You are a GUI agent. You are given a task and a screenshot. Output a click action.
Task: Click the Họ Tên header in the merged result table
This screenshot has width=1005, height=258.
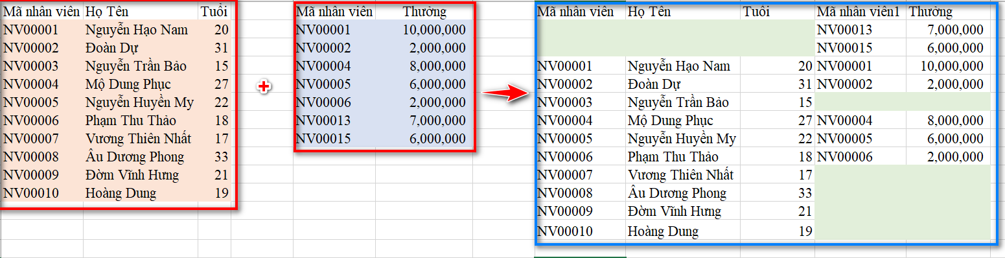click(x=649, y=12)
